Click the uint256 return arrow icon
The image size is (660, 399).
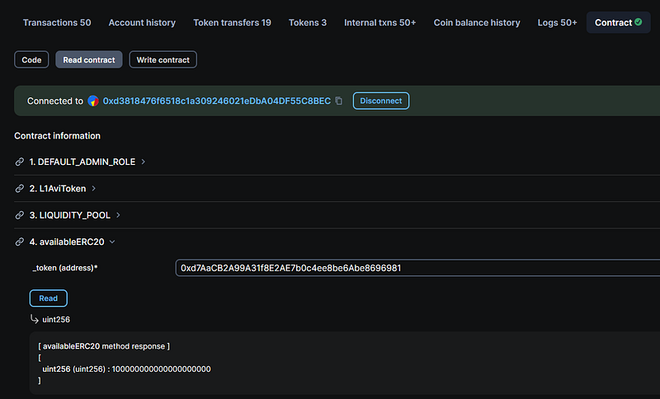[x=35, y=319]
